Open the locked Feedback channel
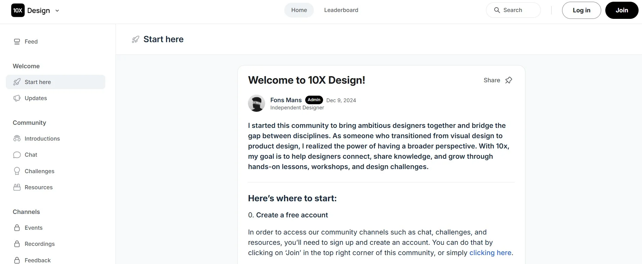This screenshot has width=642, height=264. (x=56, y=260)
